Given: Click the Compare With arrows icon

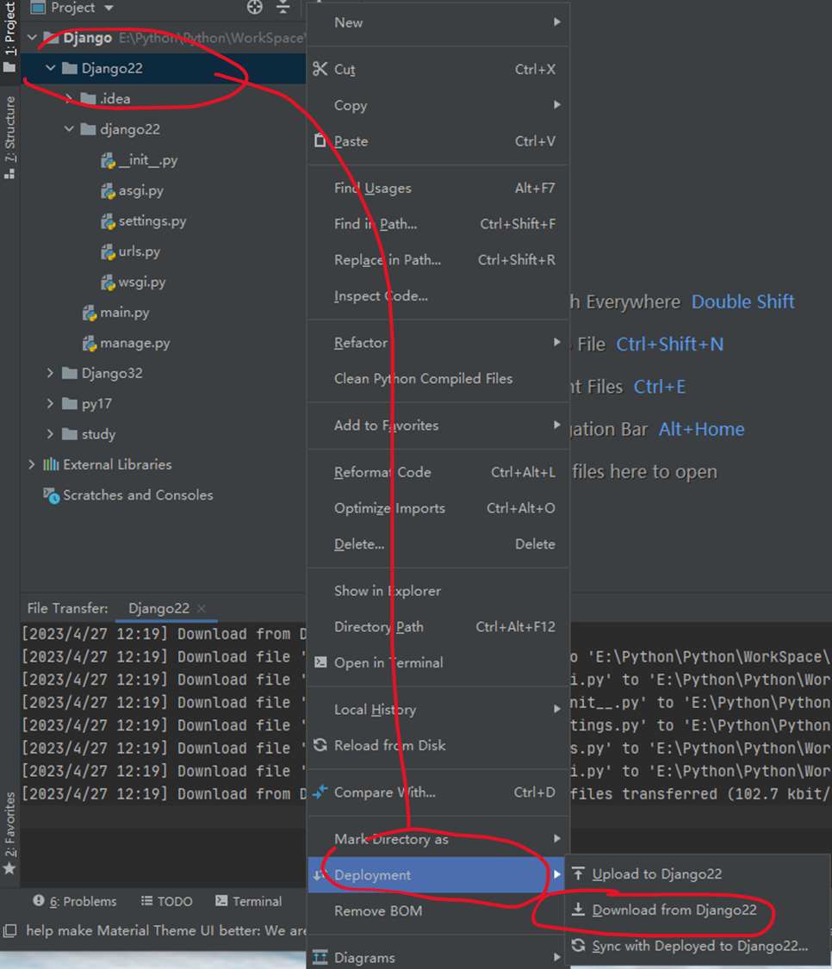Looking at the screenshot, I should point(320,792).
